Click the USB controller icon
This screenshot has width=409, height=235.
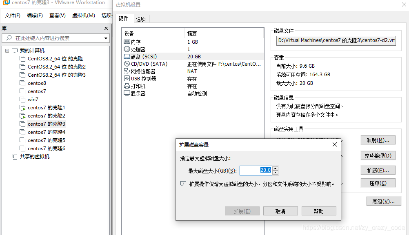coord(127,78)
